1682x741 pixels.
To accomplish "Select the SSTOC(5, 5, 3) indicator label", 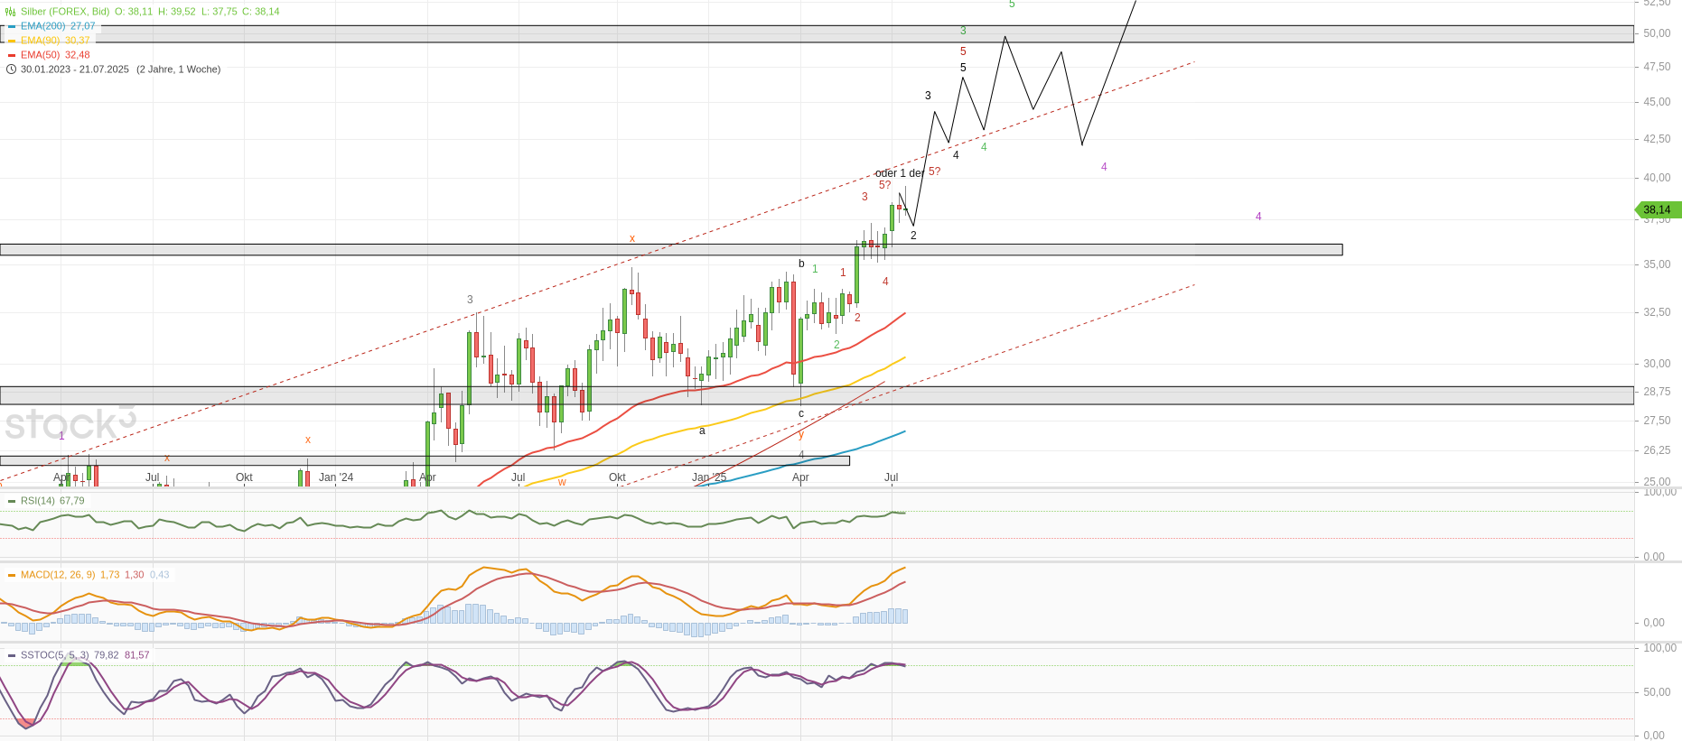I will pos(54,655).
